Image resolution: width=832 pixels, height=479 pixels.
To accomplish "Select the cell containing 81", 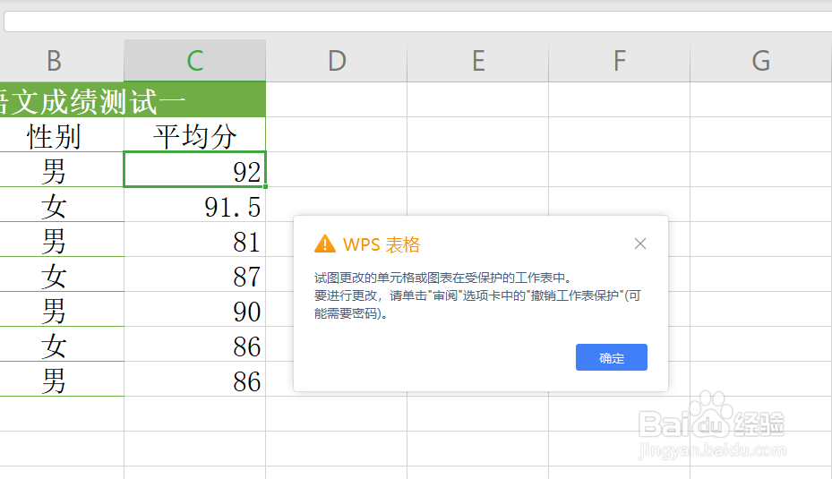I will (194, 240).
